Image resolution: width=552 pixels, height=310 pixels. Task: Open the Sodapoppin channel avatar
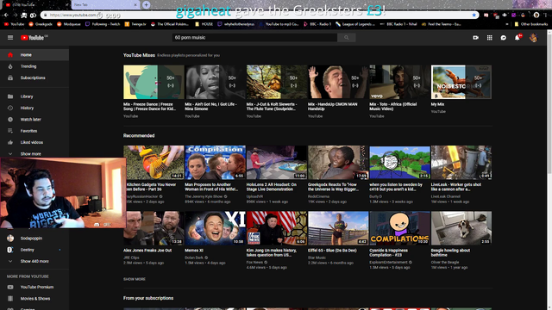[10, 239]
